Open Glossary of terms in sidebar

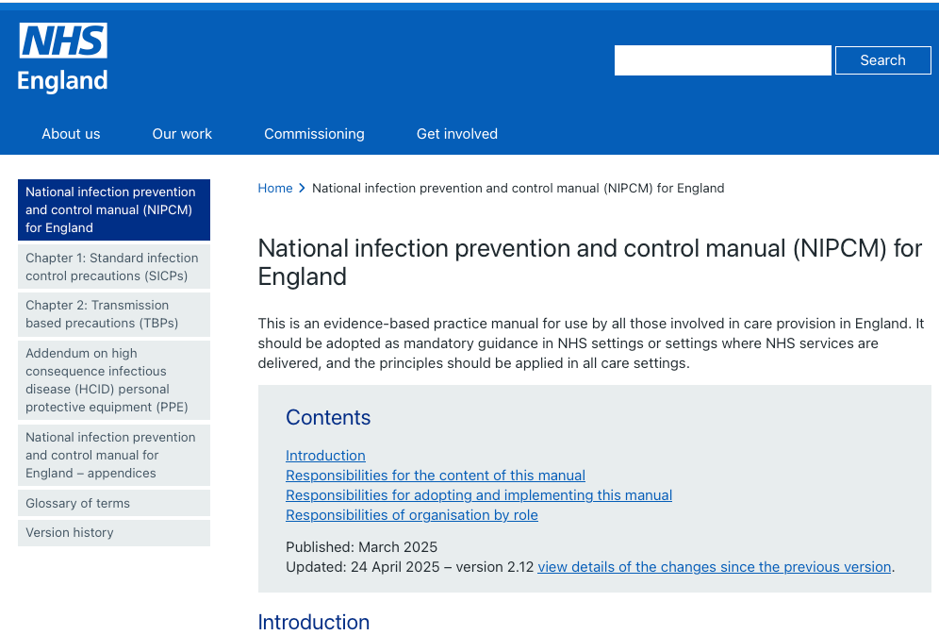coord(114,503)
